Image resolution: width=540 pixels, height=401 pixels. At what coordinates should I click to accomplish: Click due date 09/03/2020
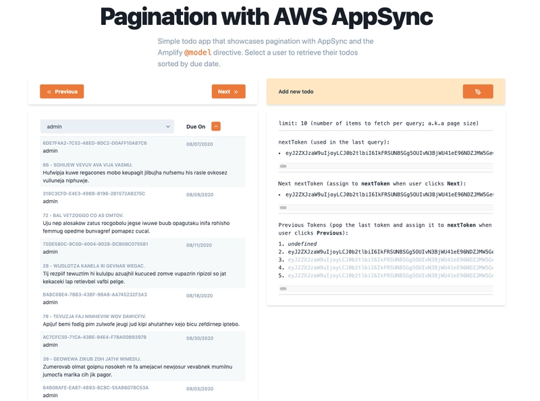200,389
